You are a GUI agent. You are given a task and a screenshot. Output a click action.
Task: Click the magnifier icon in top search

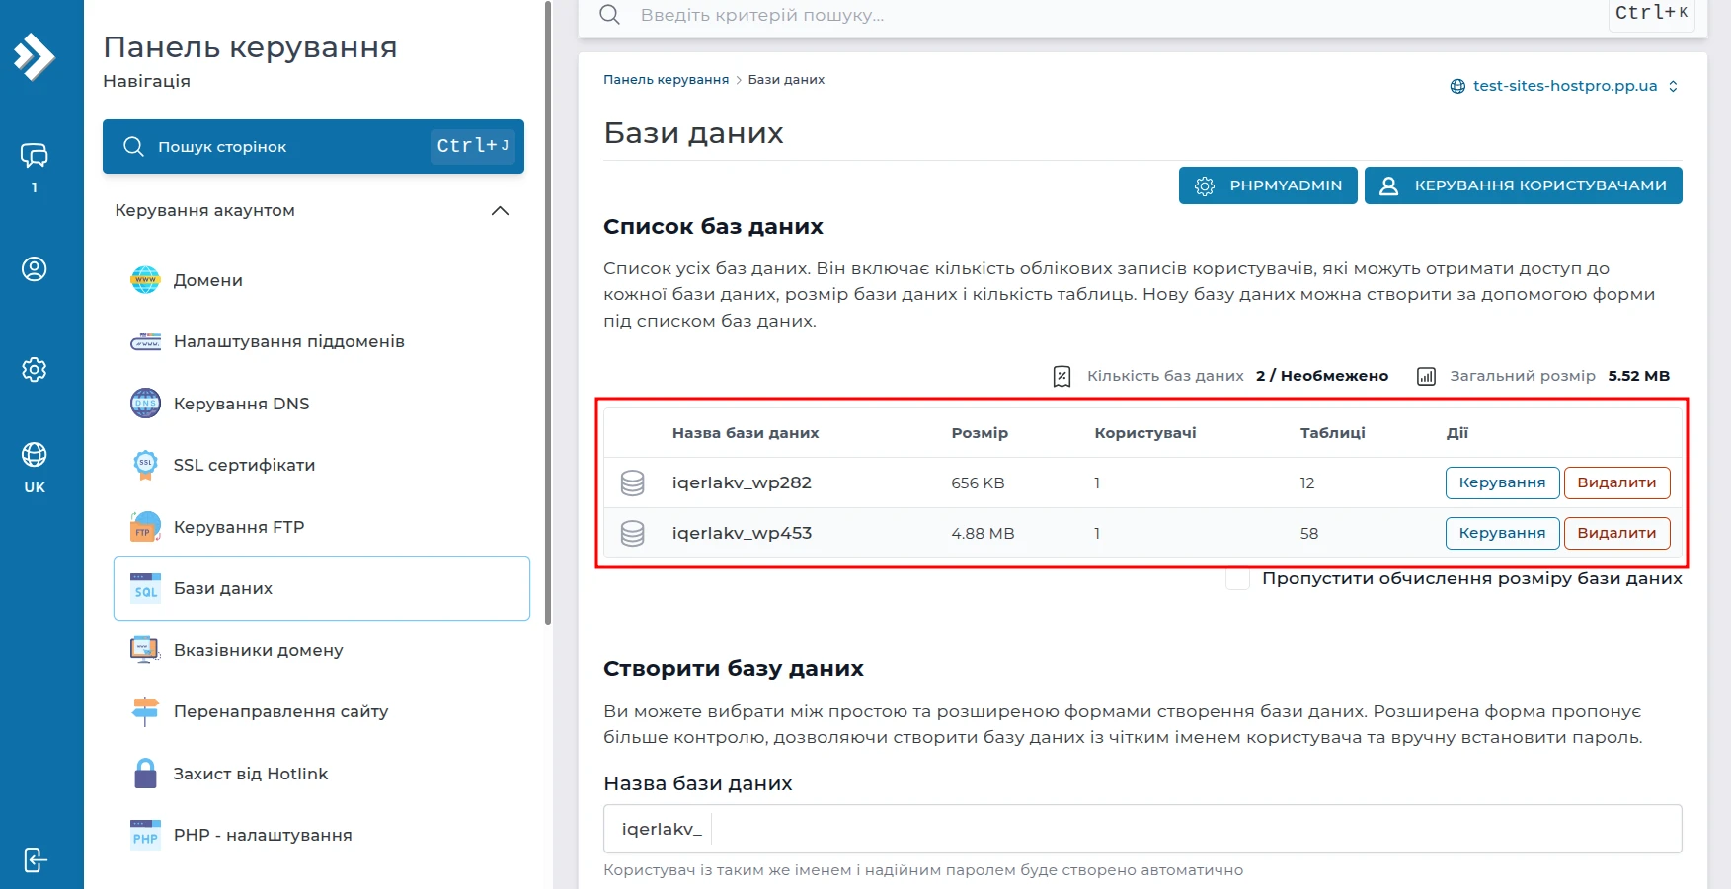click(610, 15)
